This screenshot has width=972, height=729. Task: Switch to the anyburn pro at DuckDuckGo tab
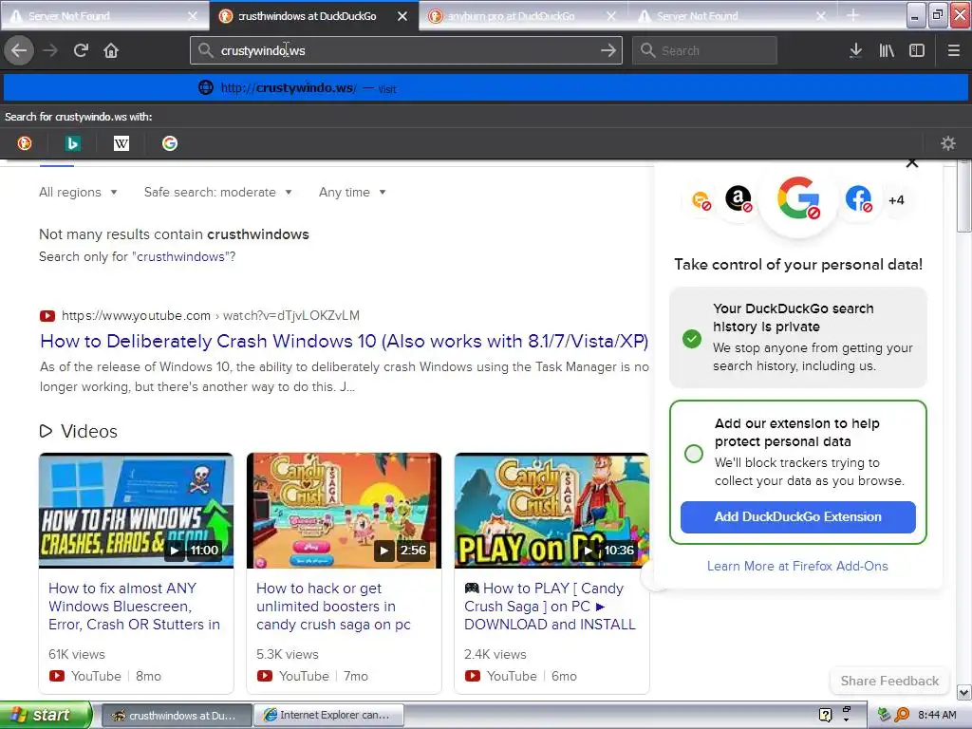click(524, 16)
